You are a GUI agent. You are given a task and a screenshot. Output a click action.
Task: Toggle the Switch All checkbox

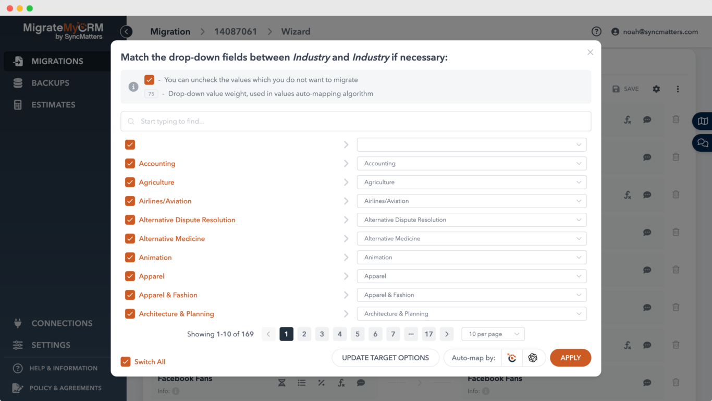pyautogui.click(x=125, y=361)
